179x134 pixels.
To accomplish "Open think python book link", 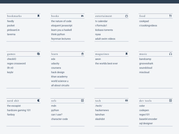I will [x=58, y=34].
